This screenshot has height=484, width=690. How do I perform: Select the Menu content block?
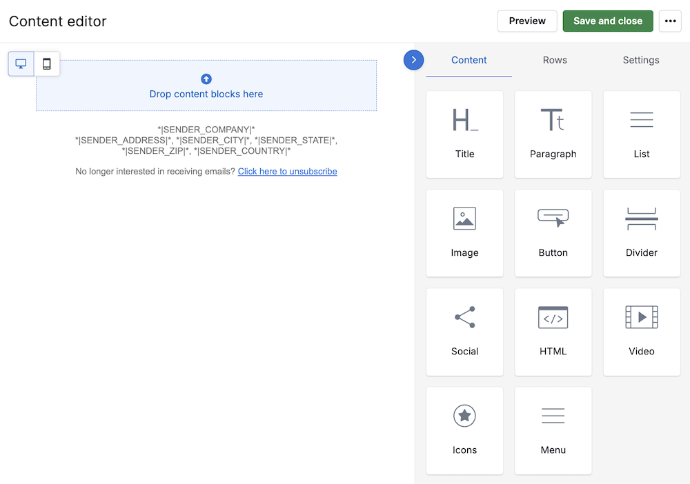coord(553,430)
